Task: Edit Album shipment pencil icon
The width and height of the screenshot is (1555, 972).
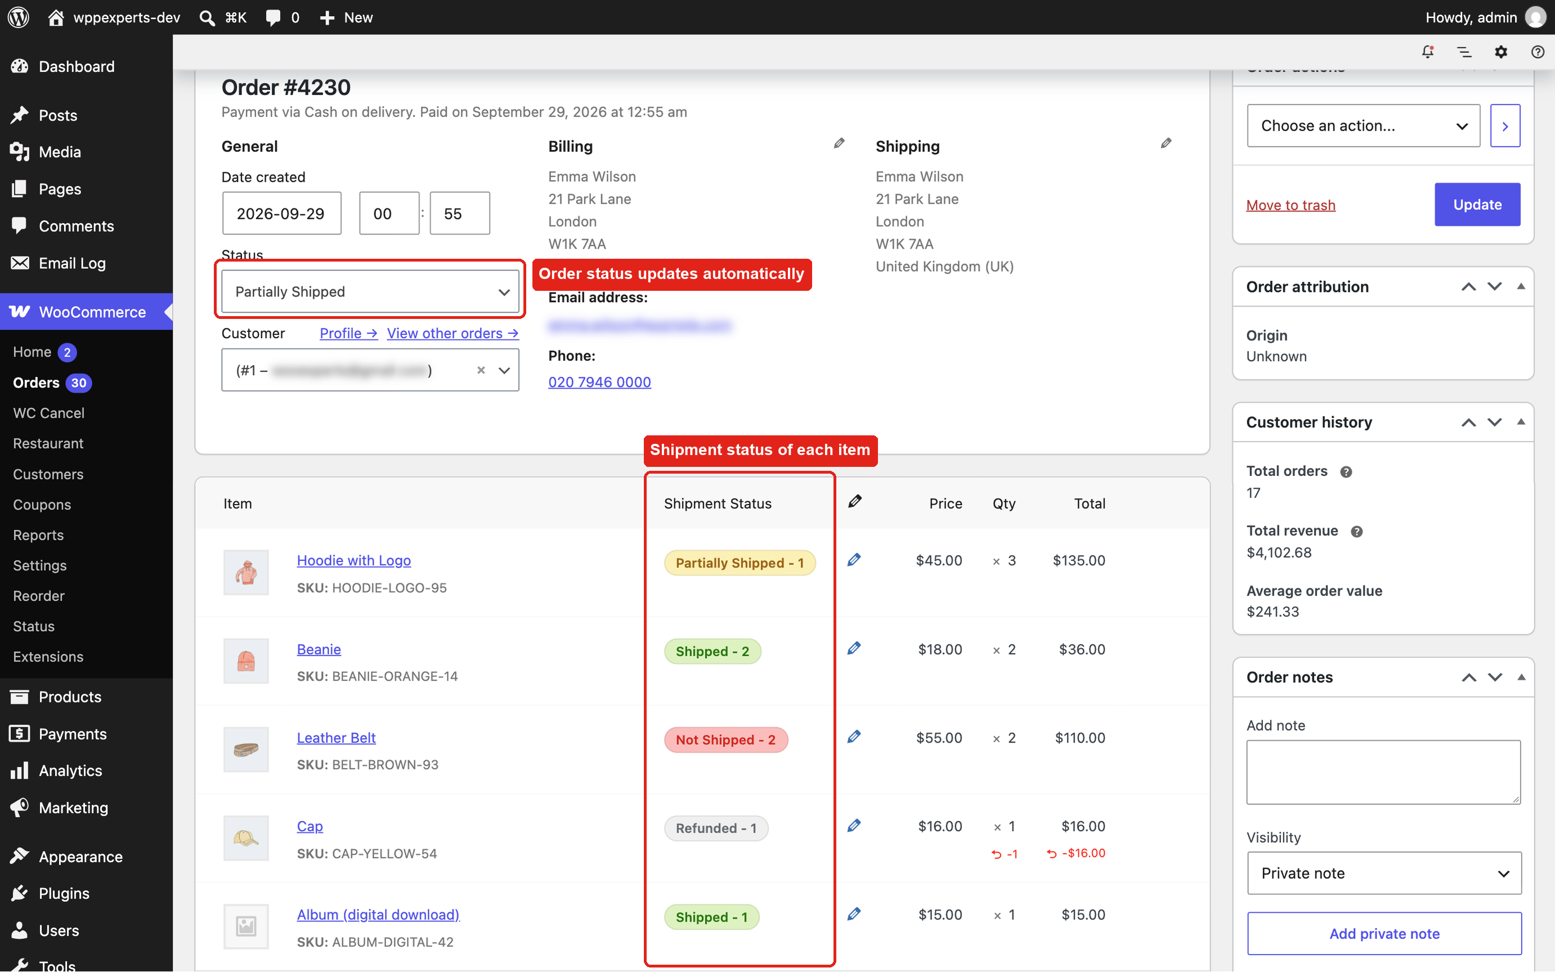Action: (854, 914)
